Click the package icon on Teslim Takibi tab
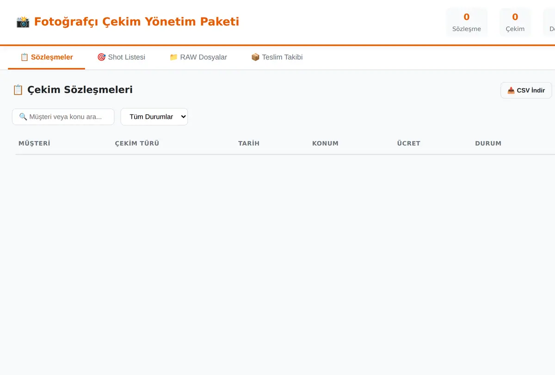This screenshot has width=555, height=375. [x=255, y=57]
